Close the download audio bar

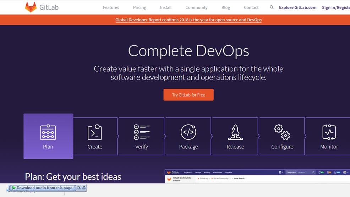pyautogui.click(x=84, y=188)
